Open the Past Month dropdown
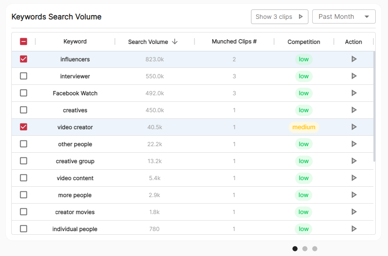The width and height of the screenshot is (388, 256). [x=344, y=17]
